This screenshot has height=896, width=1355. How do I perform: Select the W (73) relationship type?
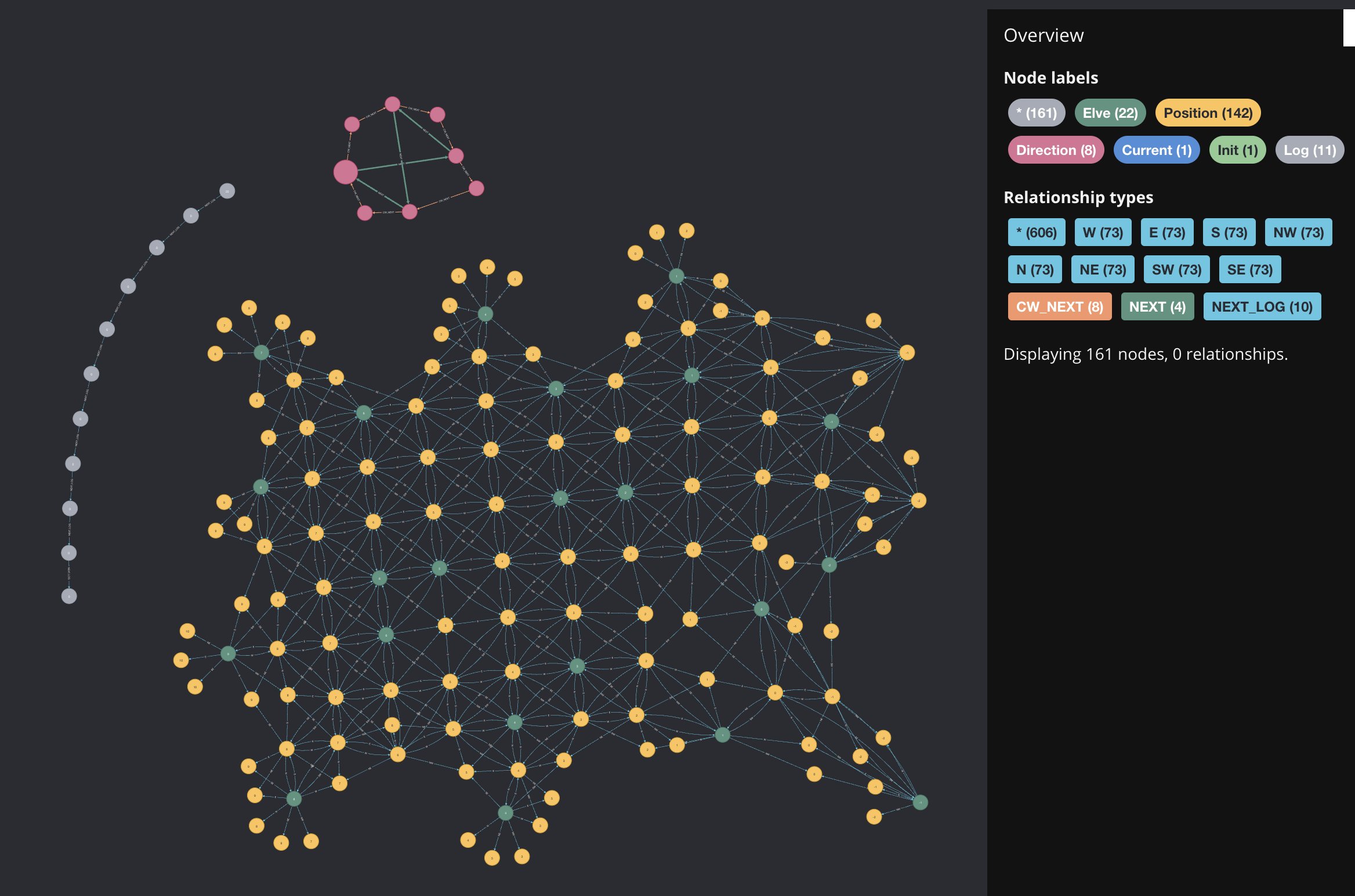pyautogui.click(x=1103, y=232)
